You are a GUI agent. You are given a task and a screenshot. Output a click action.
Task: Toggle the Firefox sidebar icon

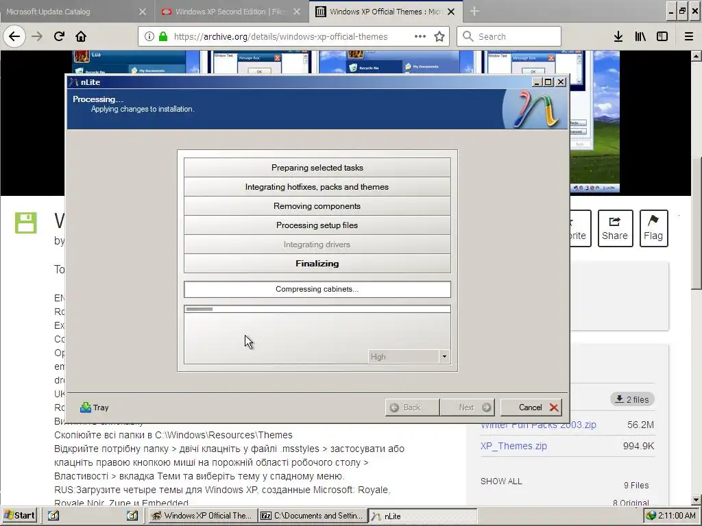click(662, 36)
